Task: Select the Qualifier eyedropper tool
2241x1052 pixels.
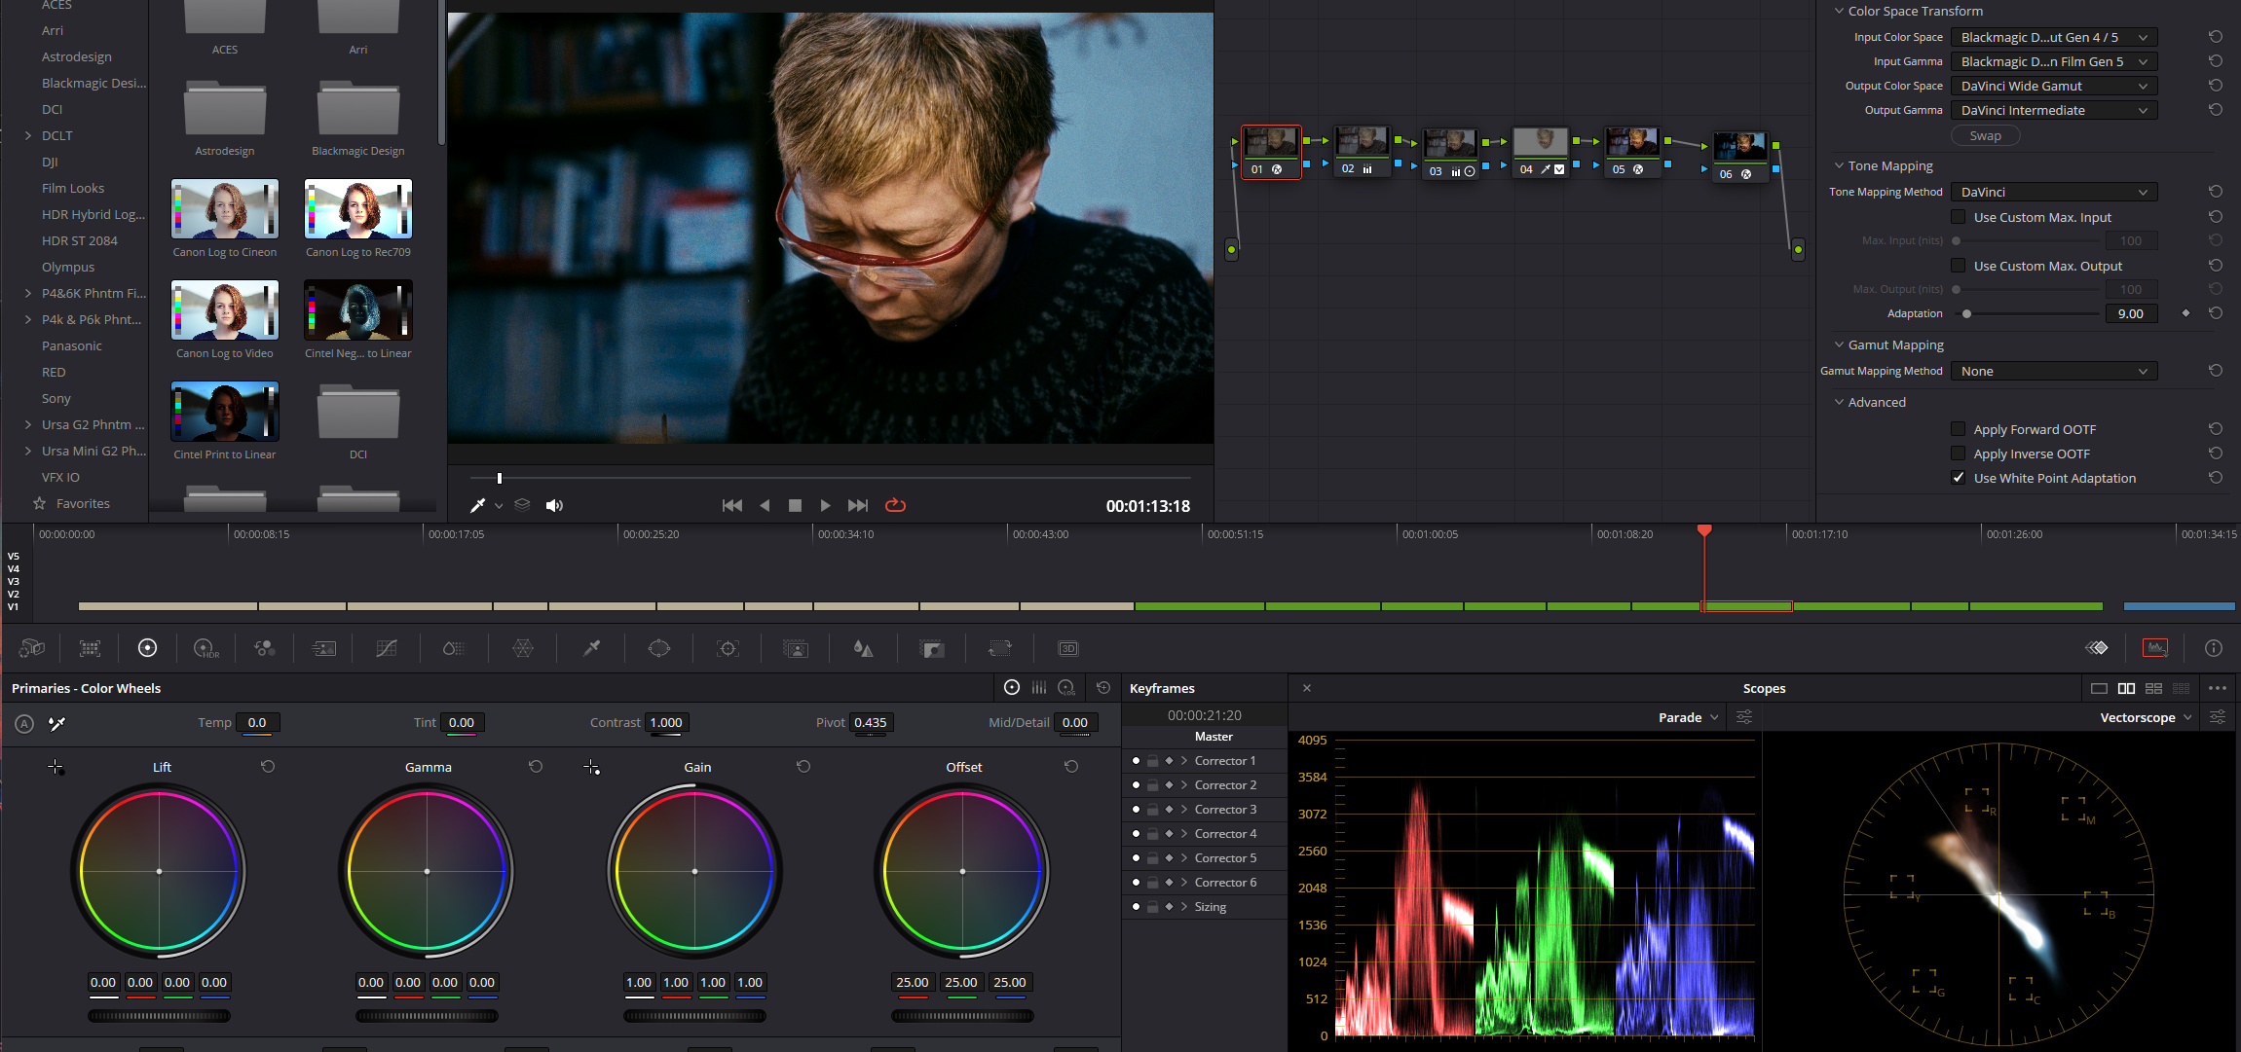Action: [x=590, y=648]
